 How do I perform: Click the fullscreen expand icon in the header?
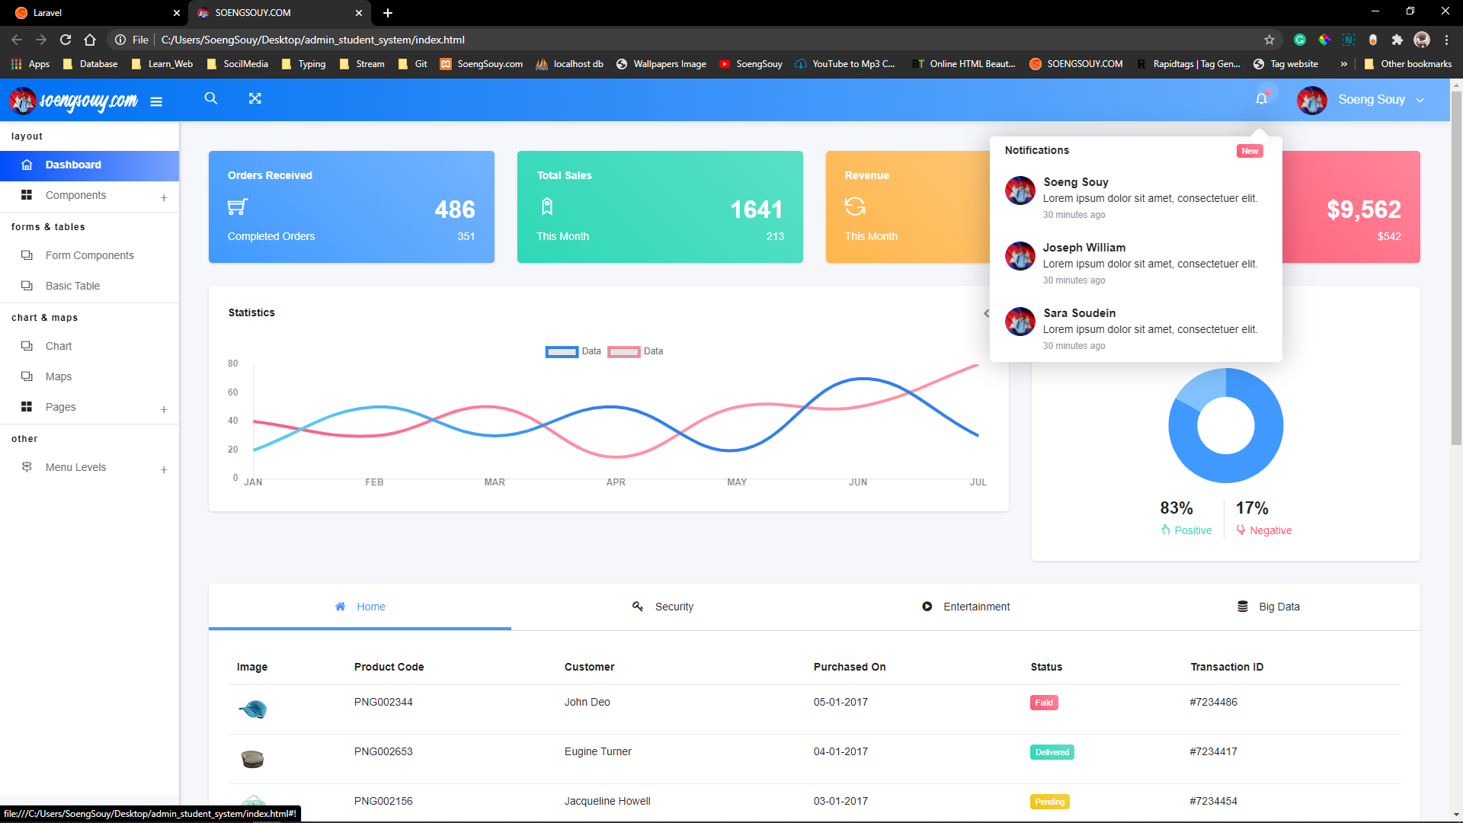(255, 99)
